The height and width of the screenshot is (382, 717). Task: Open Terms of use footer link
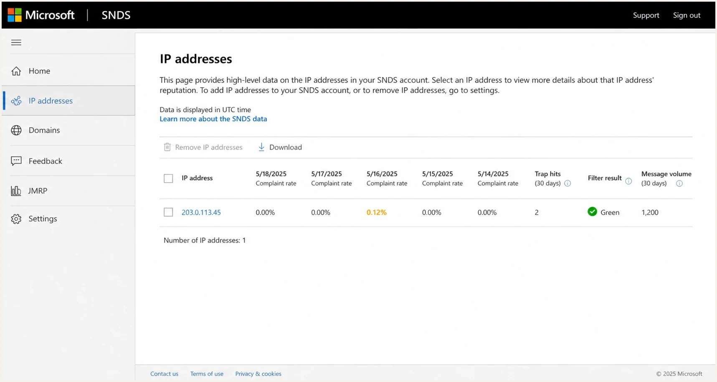click(207, 374)
